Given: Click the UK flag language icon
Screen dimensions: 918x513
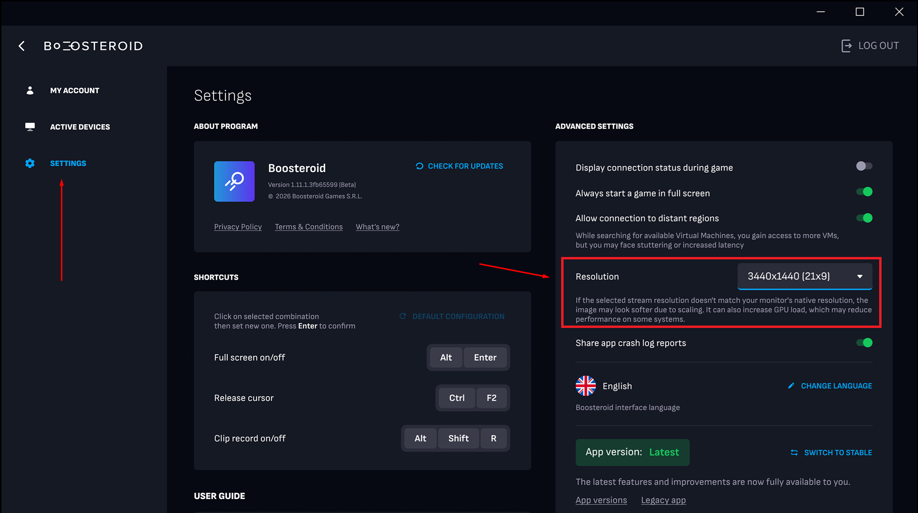Looking at the screenshot, I should point(586,386).
